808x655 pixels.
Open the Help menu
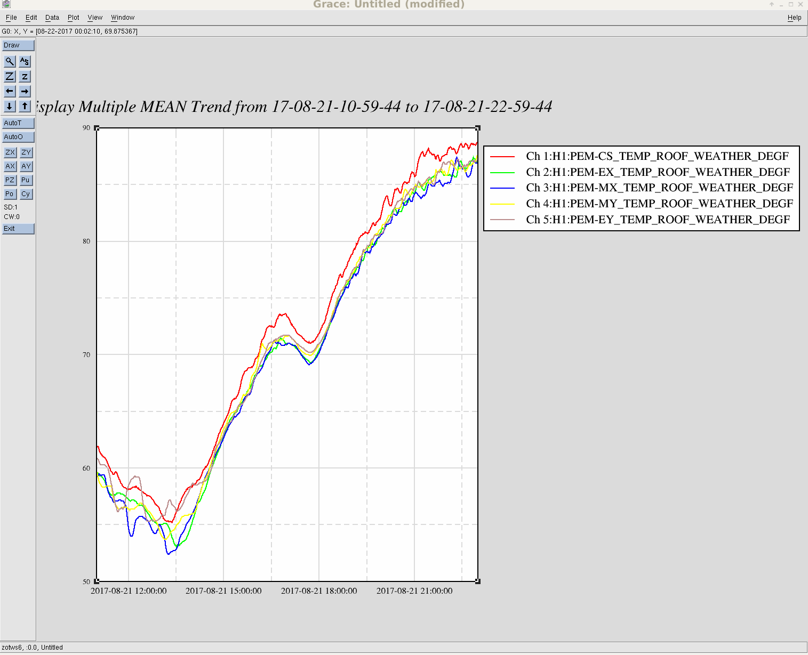pos(794,18)
